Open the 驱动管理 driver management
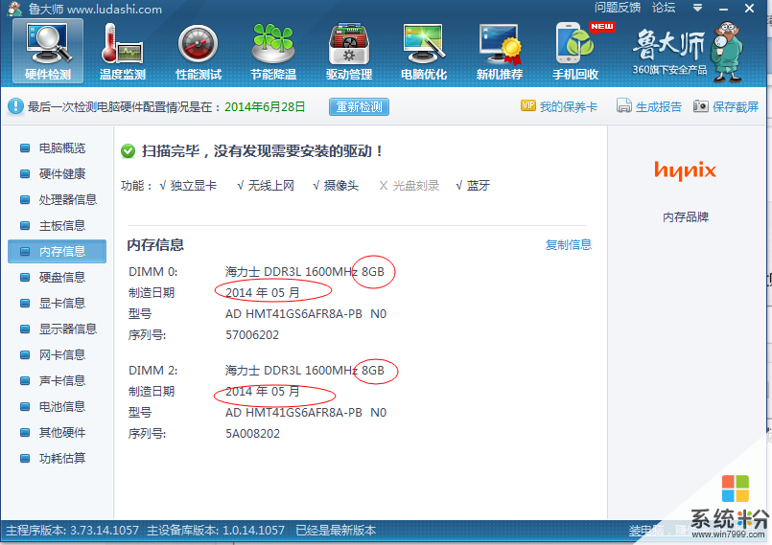 (349, 51)
